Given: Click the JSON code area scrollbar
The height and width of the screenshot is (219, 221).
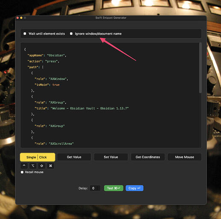Looking at the screenshot, I should (x=200, y=68).
